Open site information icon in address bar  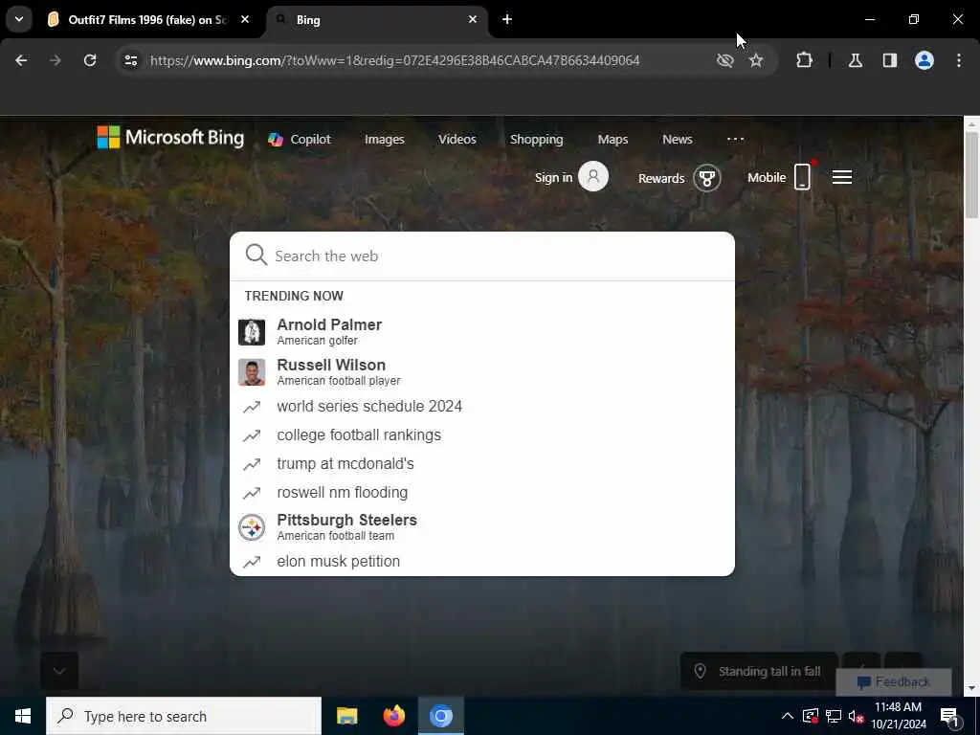(130, 60)
